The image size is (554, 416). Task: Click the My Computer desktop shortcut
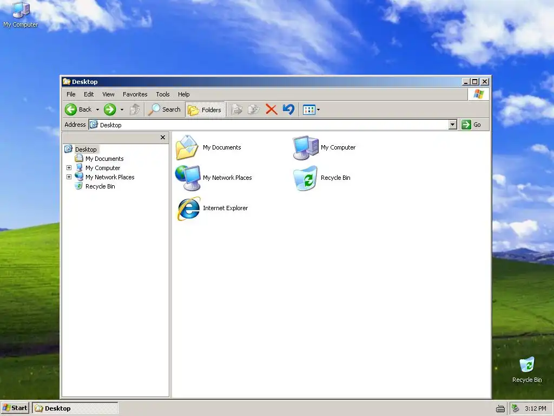[x=21, y=15]
